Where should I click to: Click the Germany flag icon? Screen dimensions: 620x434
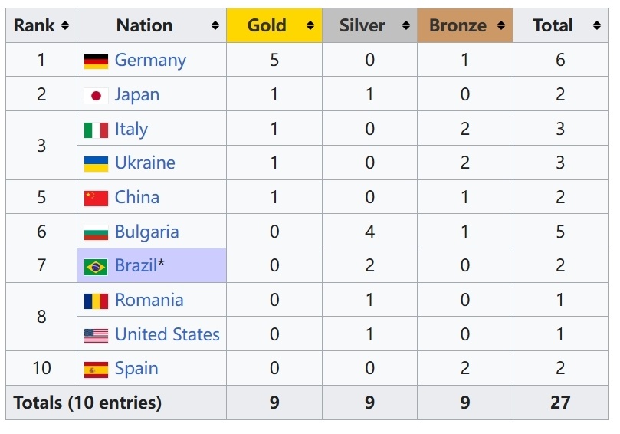96,61
